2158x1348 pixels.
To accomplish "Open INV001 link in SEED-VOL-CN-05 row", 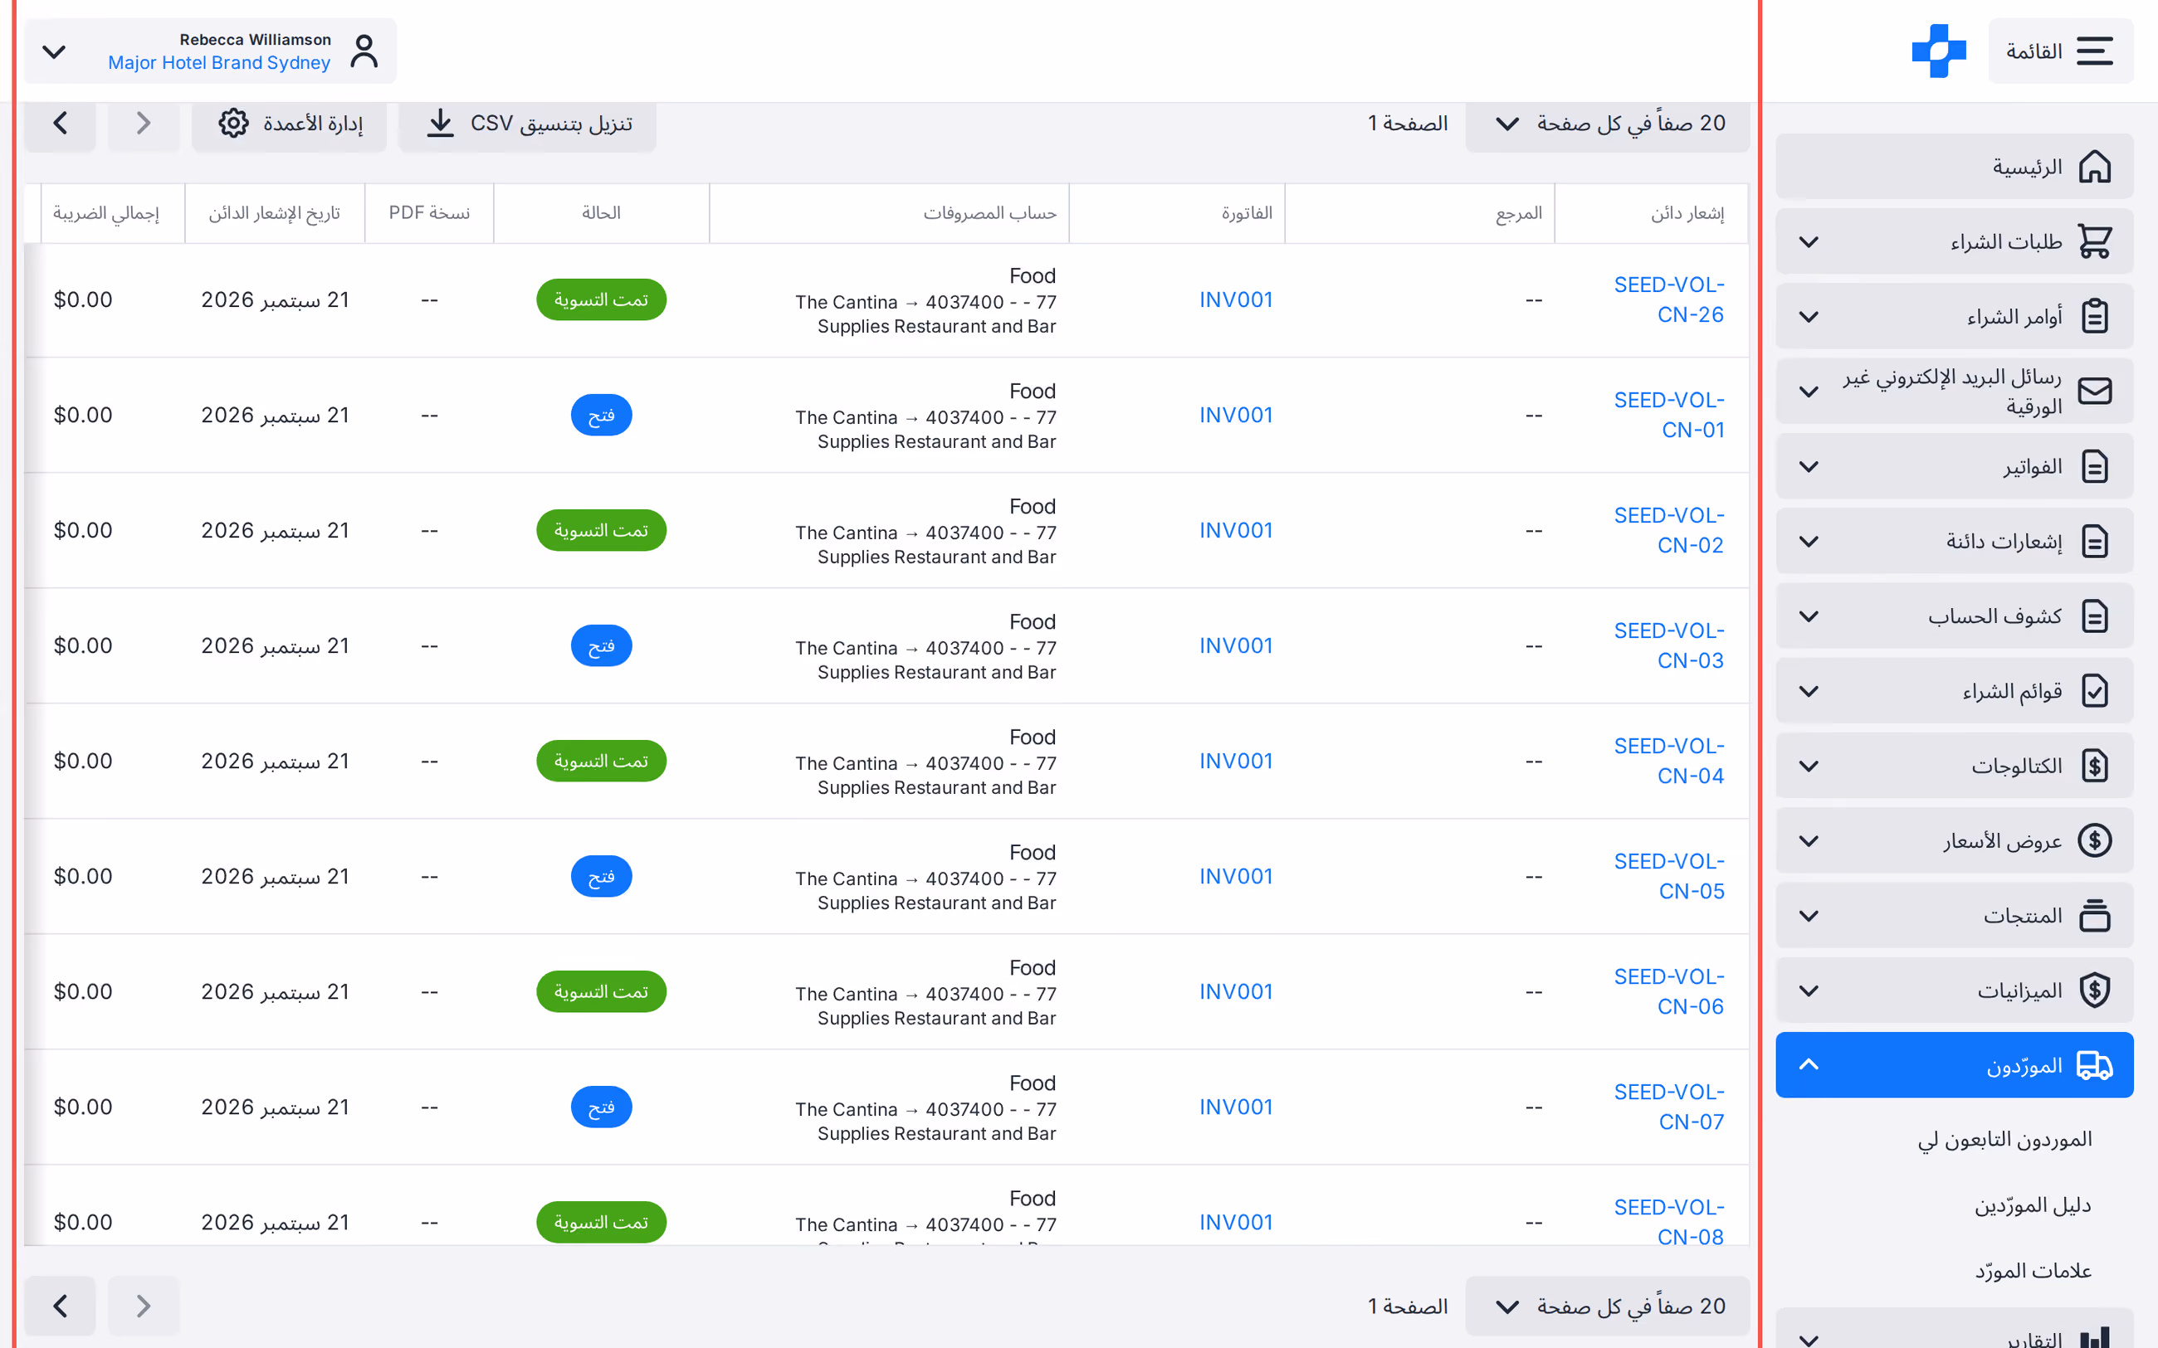I will tap(1236, 876).
